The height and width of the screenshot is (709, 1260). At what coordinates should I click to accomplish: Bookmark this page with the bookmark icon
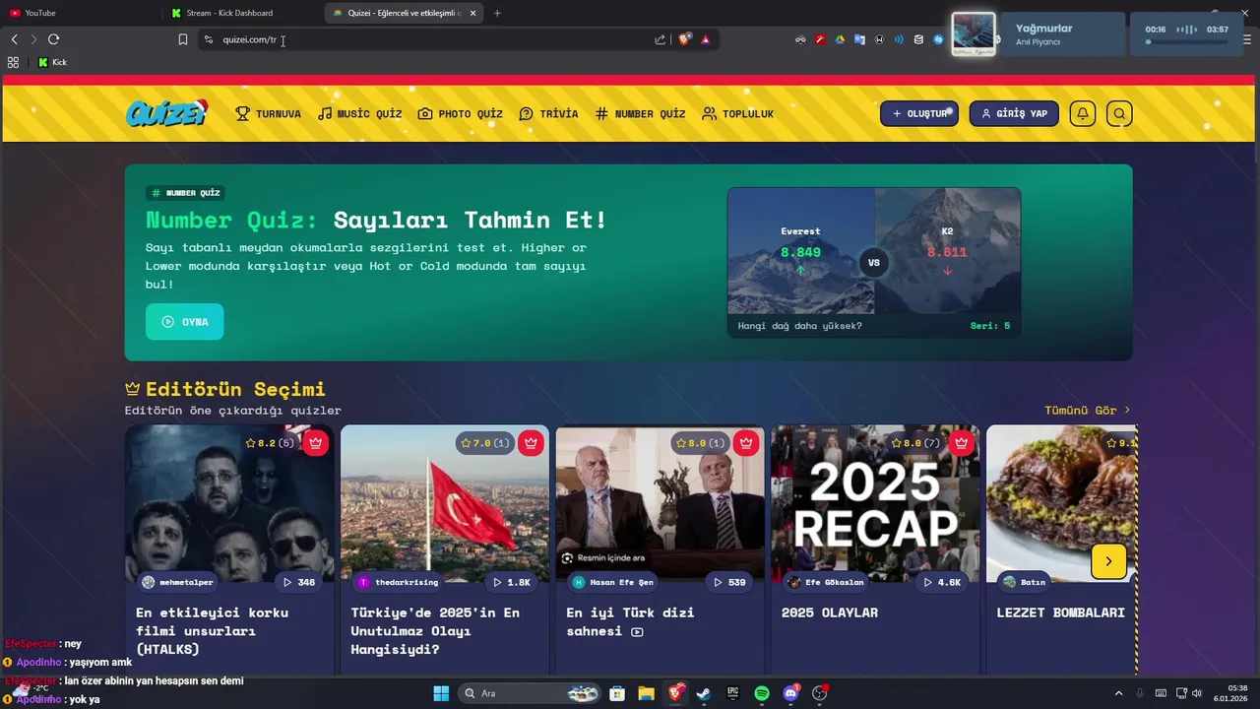(182, 39)
